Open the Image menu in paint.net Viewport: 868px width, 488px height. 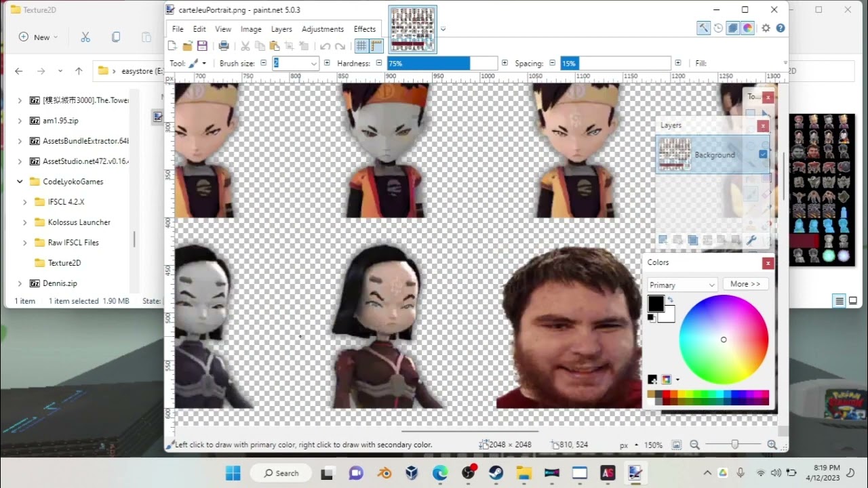(x=251, y=29)
